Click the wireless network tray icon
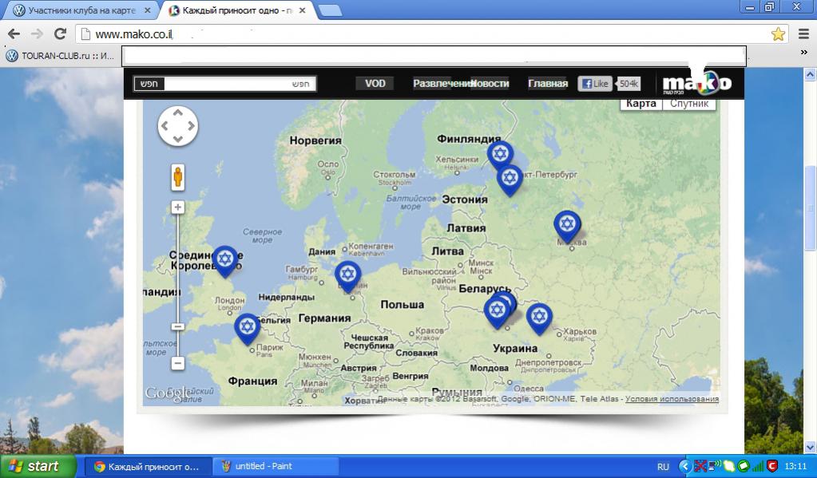Viewport: 817px width, 478px height. [714, 466]
